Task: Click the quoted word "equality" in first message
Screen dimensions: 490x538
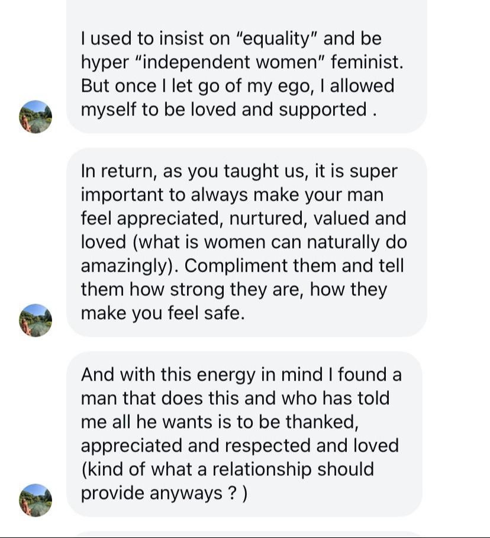Action: (x=276, y=39)
